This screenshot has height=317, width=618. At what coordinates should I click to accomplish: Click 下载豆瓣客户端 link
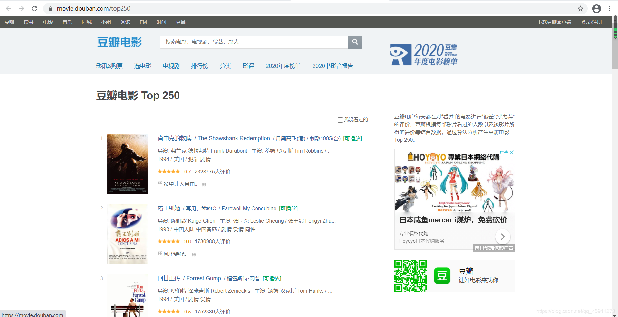(554, 22)
